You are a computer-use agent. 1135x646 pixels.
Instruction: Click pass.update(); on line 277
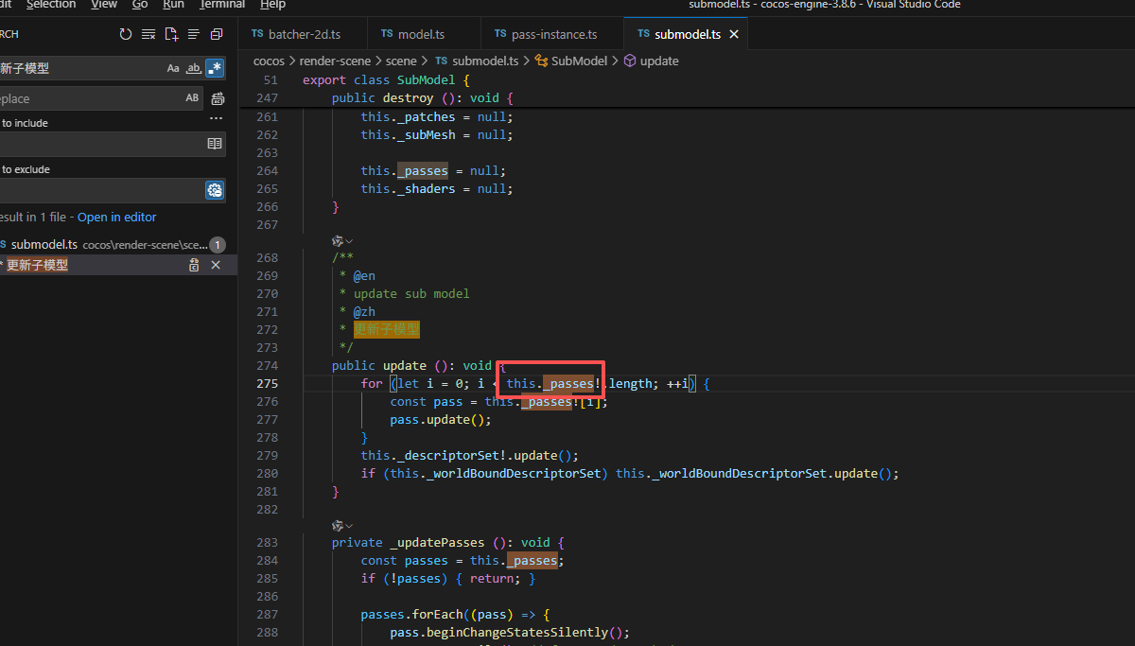[x=441, y=420]
